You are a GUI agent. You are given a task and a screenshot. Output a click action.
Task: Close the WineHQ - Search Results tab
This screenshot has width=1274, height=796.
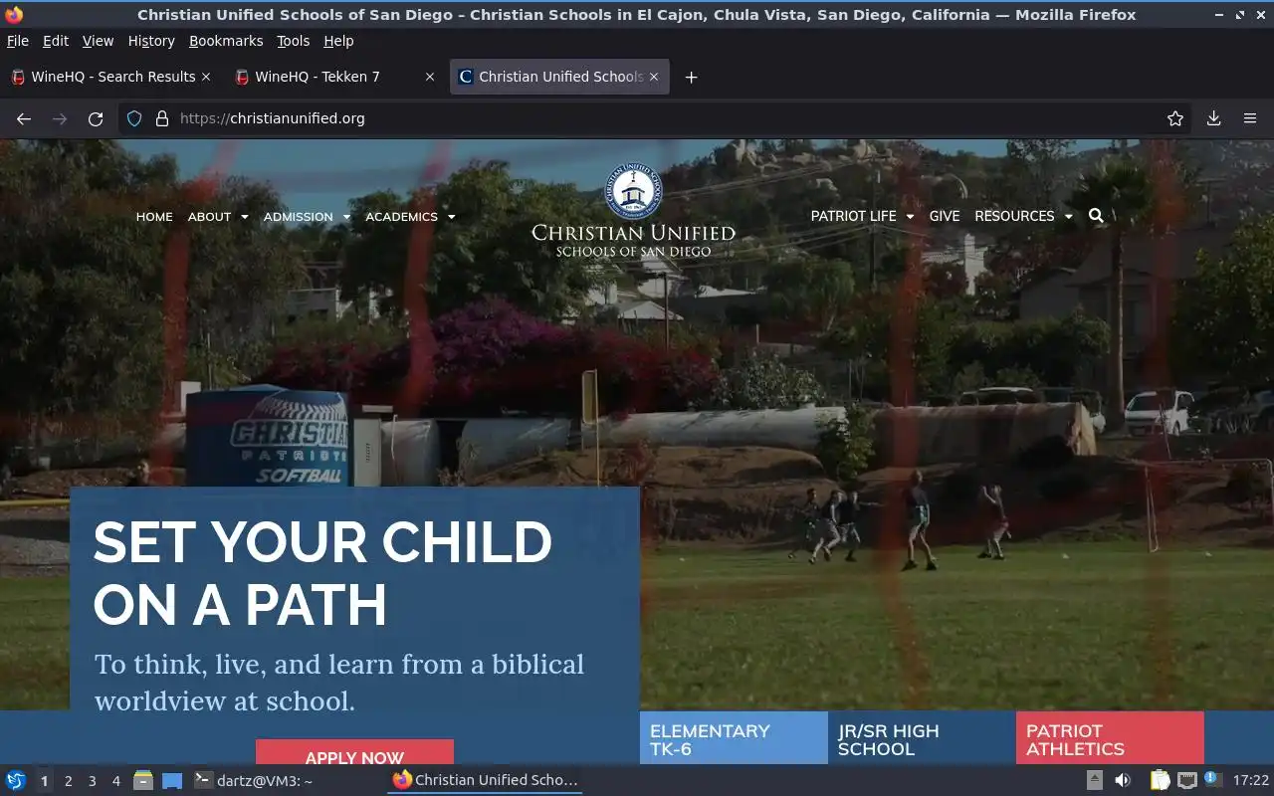click(x=206, y=77)
